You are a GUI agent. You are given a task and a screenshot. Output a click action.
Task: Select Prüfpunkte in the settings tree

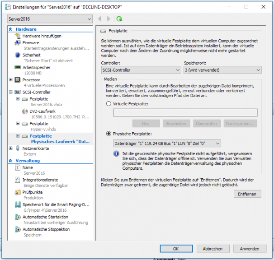coord(33,192)
